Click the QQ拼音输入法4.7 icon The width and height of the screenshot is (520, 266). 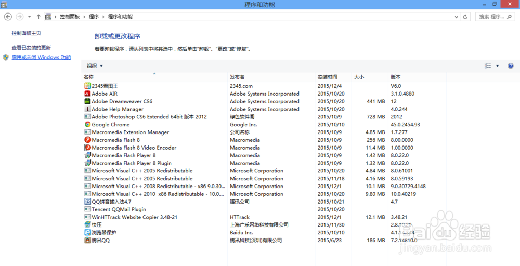click(x=87, y=202)
